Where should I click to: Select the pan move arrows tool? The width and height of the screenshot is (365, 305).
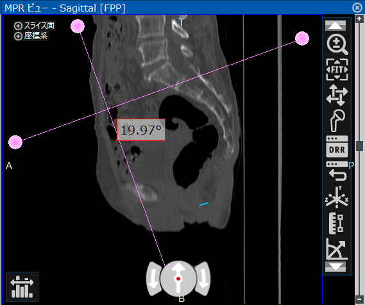pos(337,95)
